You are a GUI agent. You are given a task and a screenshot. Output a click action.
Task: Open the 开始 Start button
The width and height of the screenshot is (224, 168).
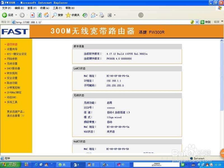click(10, 165)
